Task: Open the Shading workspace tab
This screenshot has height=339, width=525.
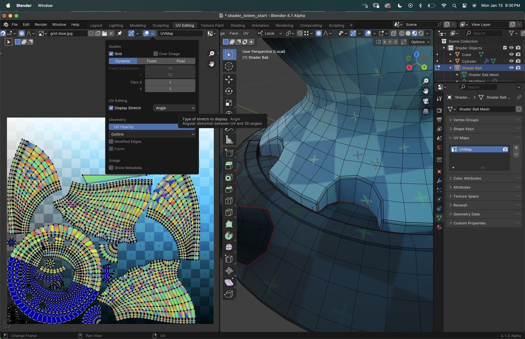Action: click(x=237, y=25)
